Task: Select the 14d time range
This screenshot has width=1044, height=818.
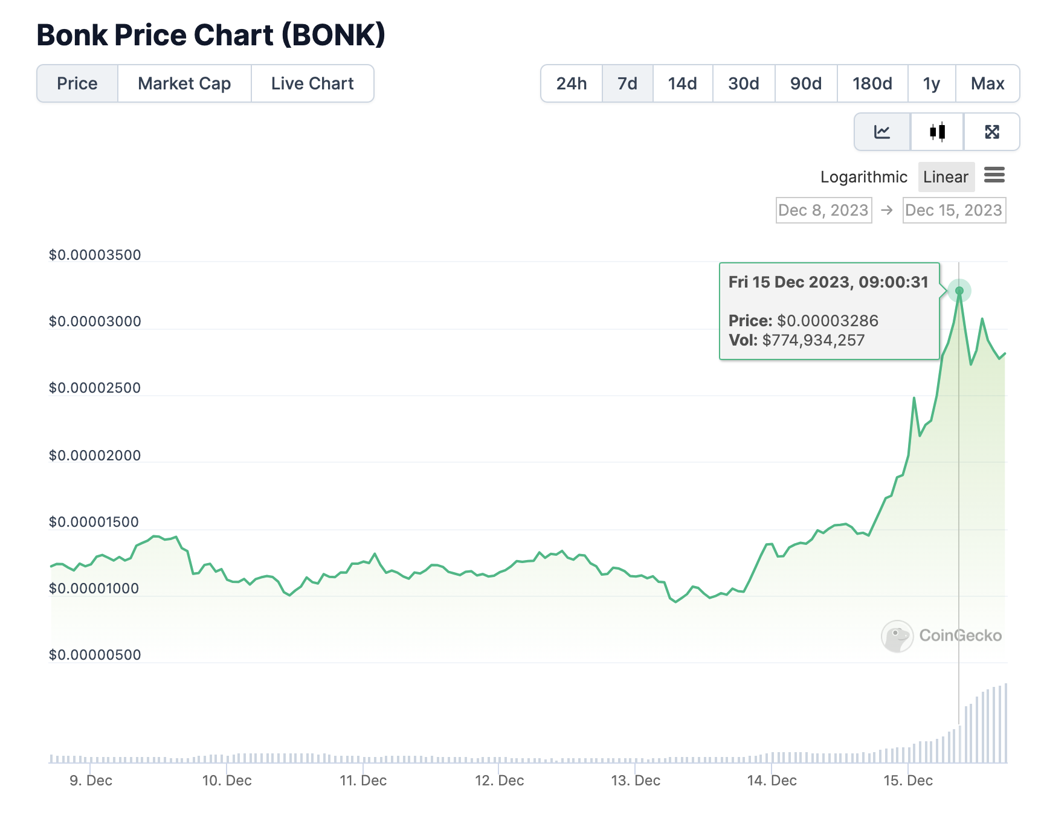Action: 683,83
